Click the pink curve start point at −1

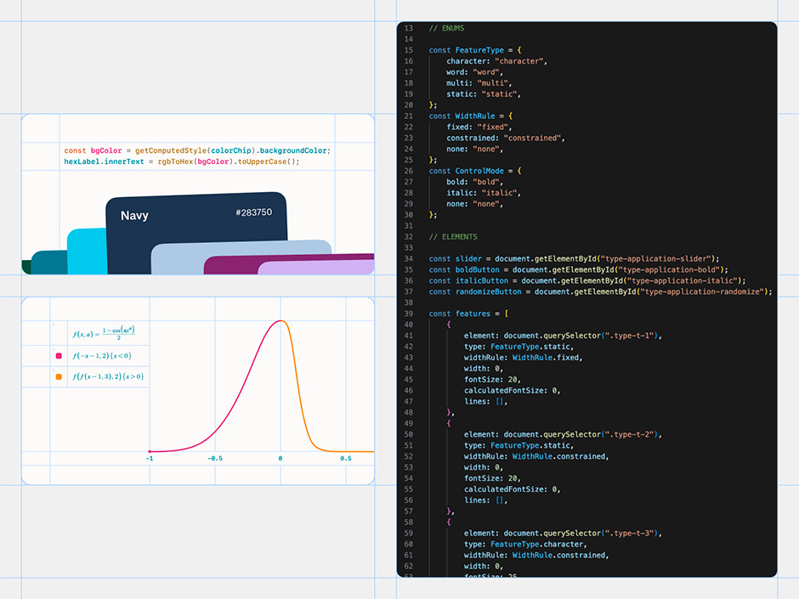(150, 451)
